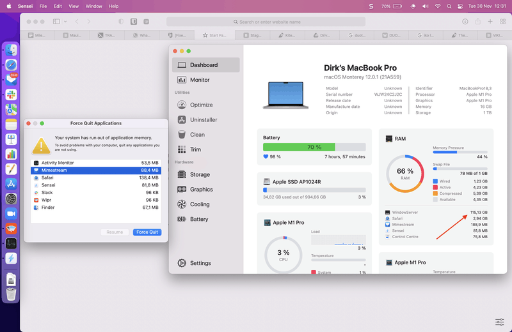The width and height of the screenshot is (512, 332).
Task: Open the View menu
Action: [x=74, y=6]
